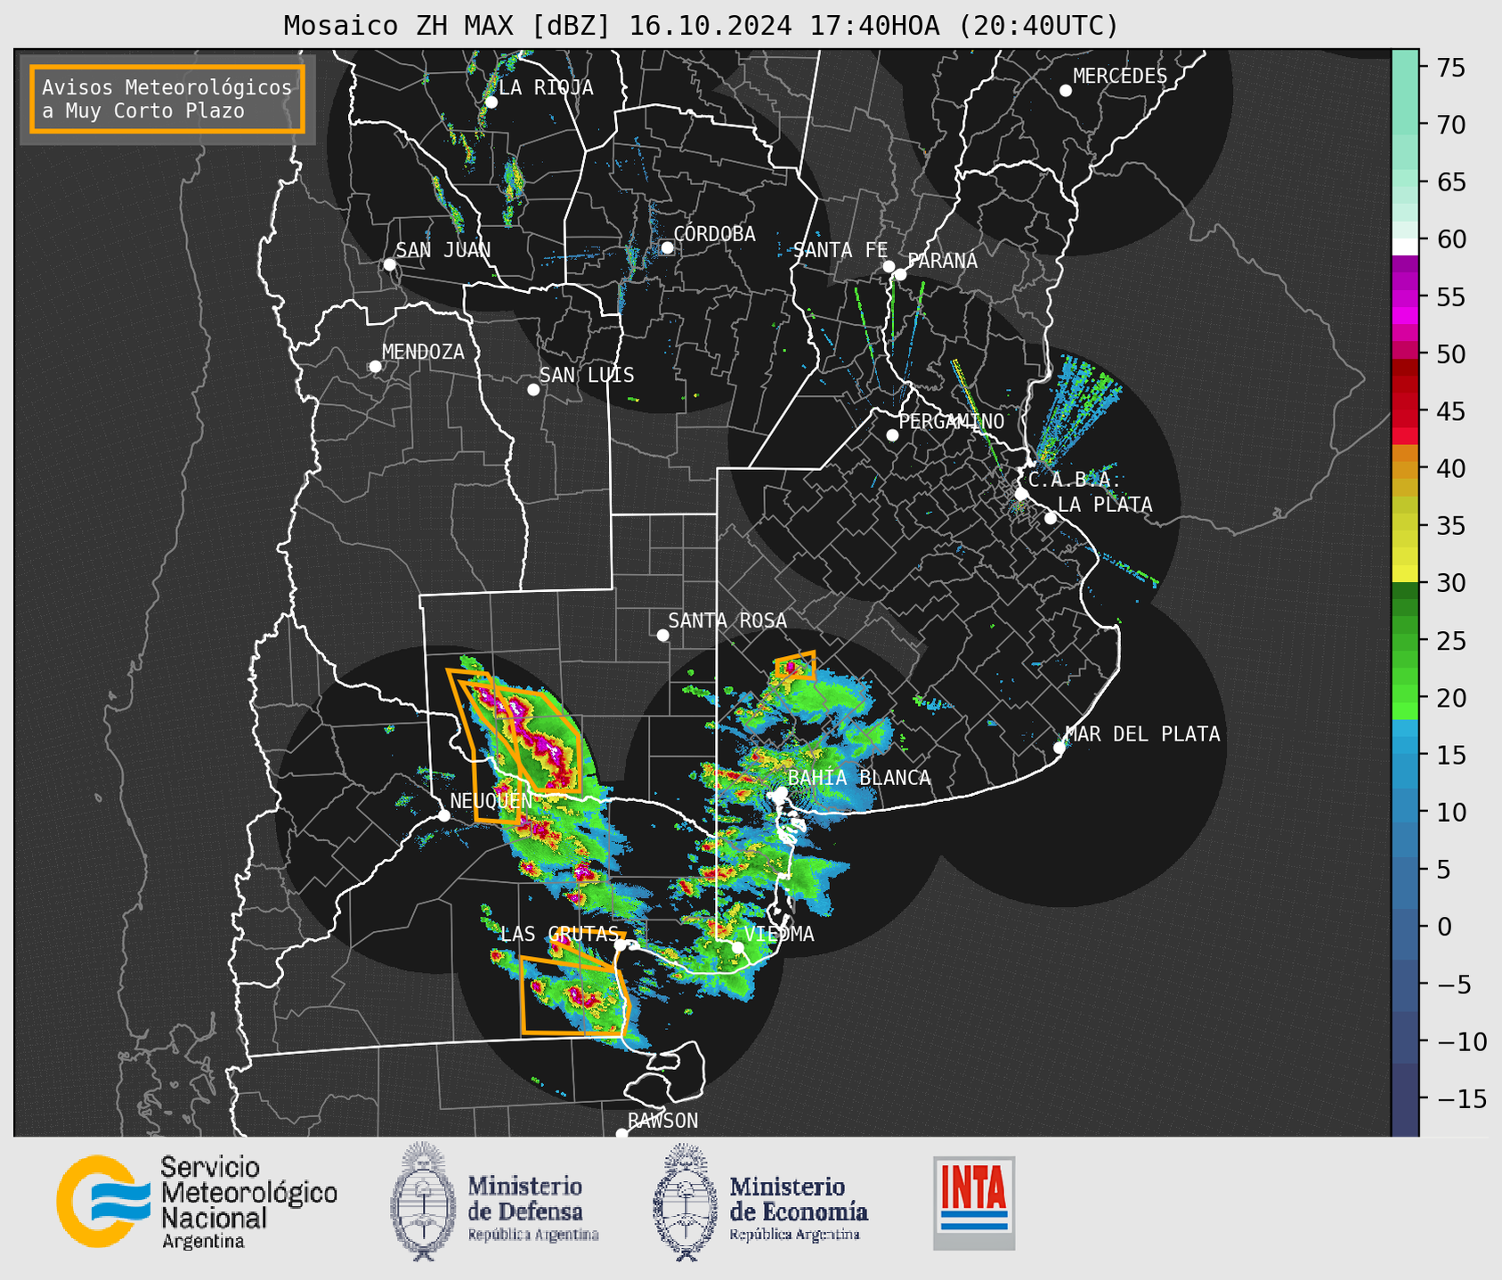The width and height of the screenshot is (1502, 1280).
Task: Click the NEUQUÉN city marker
Action: [x=443, y=815]
